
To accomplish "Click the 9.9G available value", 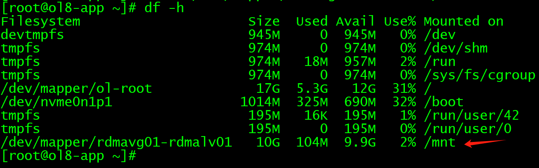I will coord(360,142).
